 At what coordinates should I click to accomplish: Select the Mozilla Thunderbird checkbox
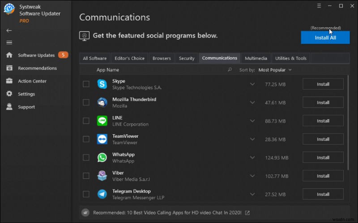point(86,103)
